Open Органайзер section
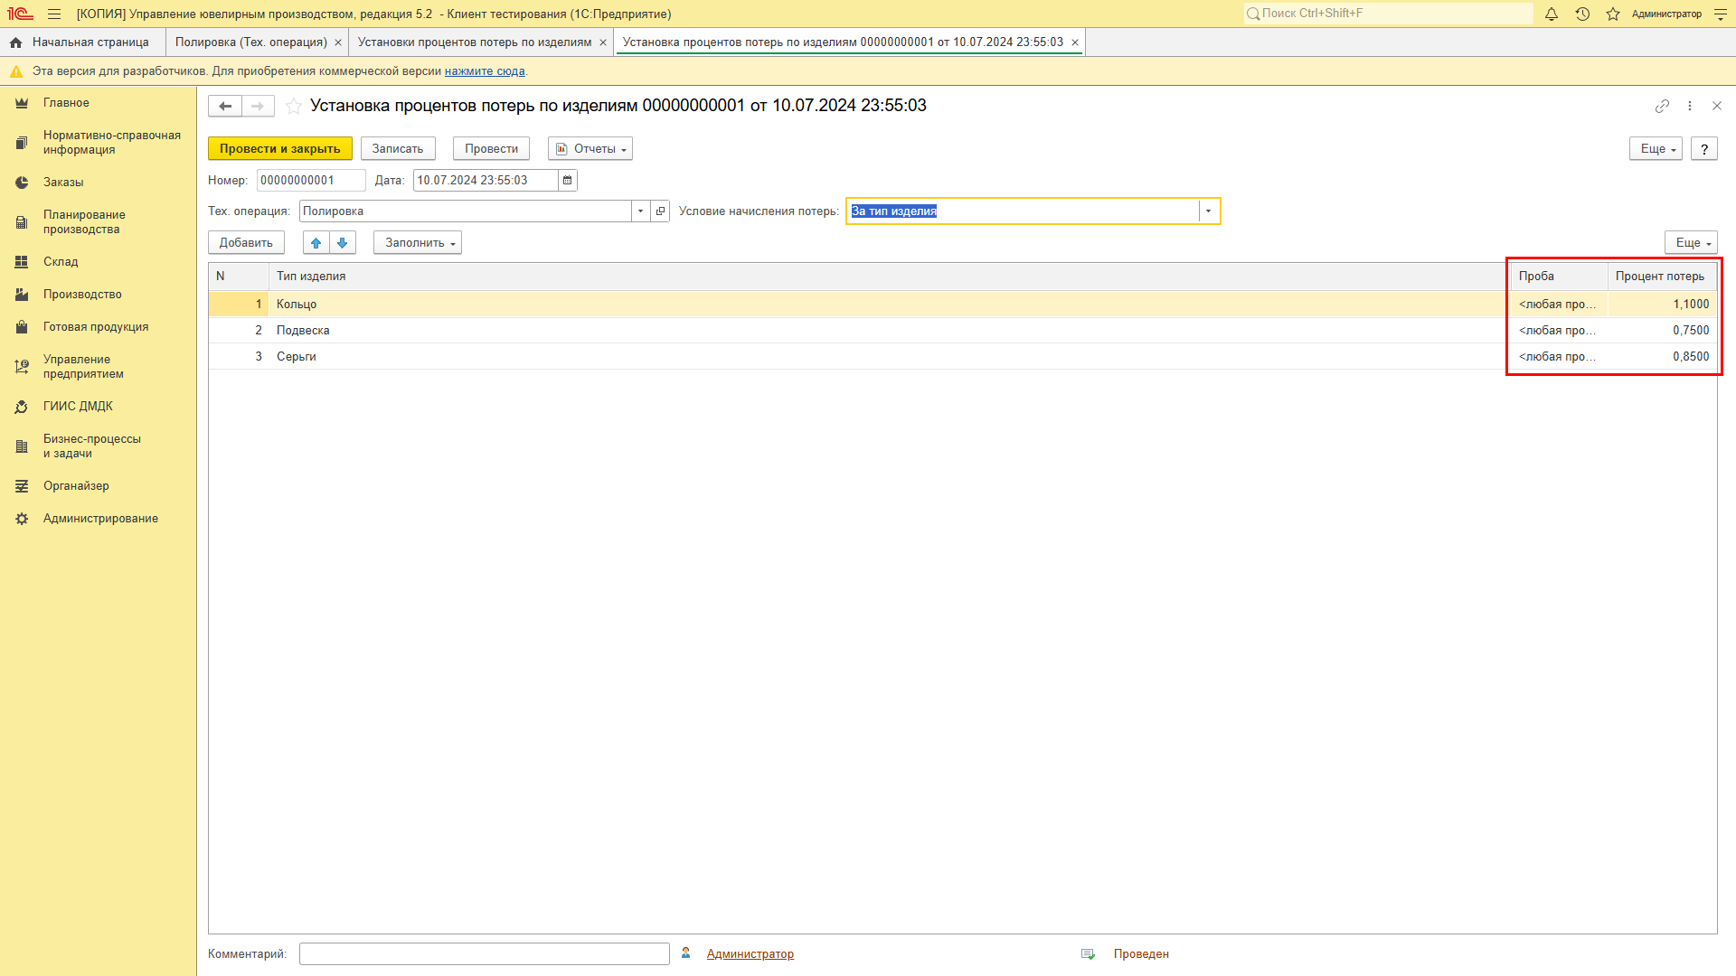This screenshot has width=1736, height=976. (x=98, y=486)
